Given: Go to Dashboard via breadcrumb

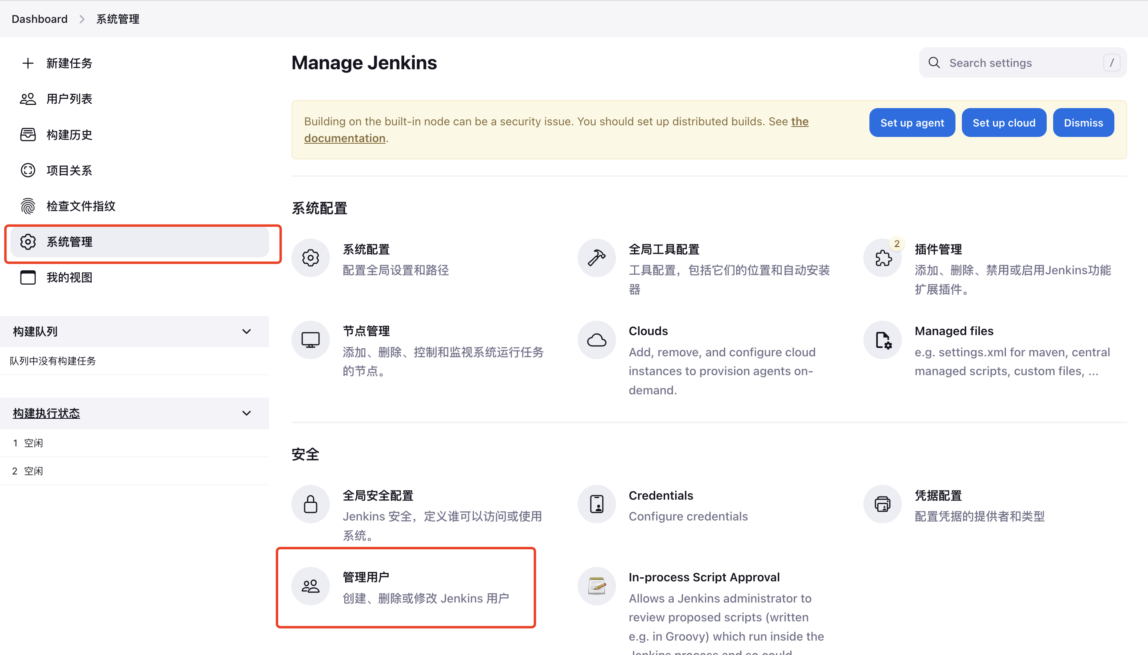Looking at the screenshot, I should coord(40,19).
